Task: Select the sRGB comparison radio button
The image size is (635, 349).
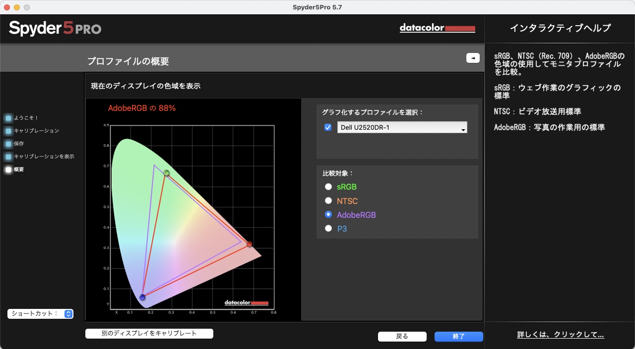Action: [328, 187]
